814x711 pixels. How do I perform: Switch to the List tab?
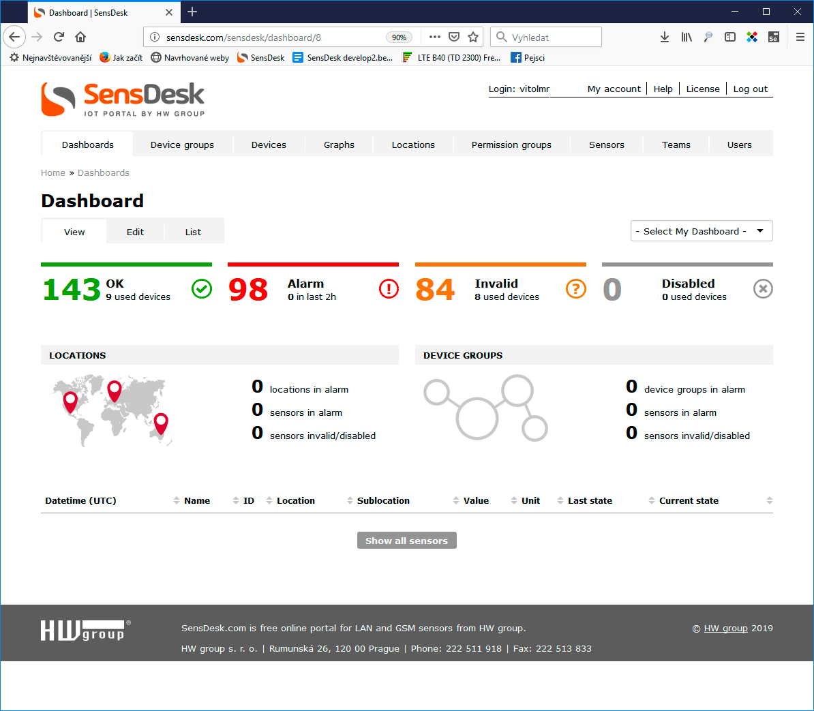point(193,232)
